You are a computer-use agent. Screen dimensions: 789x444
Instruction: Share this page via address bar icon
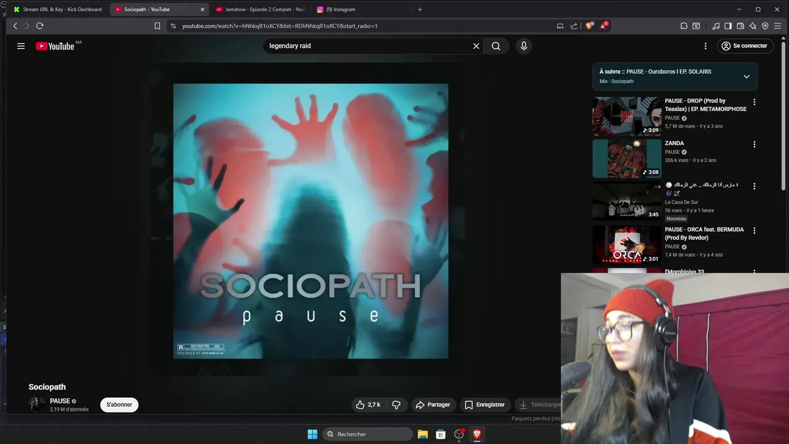(574, 26)
